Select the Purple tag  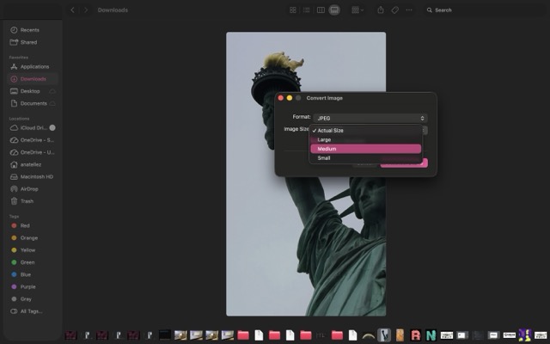click(x=33, y=286)
